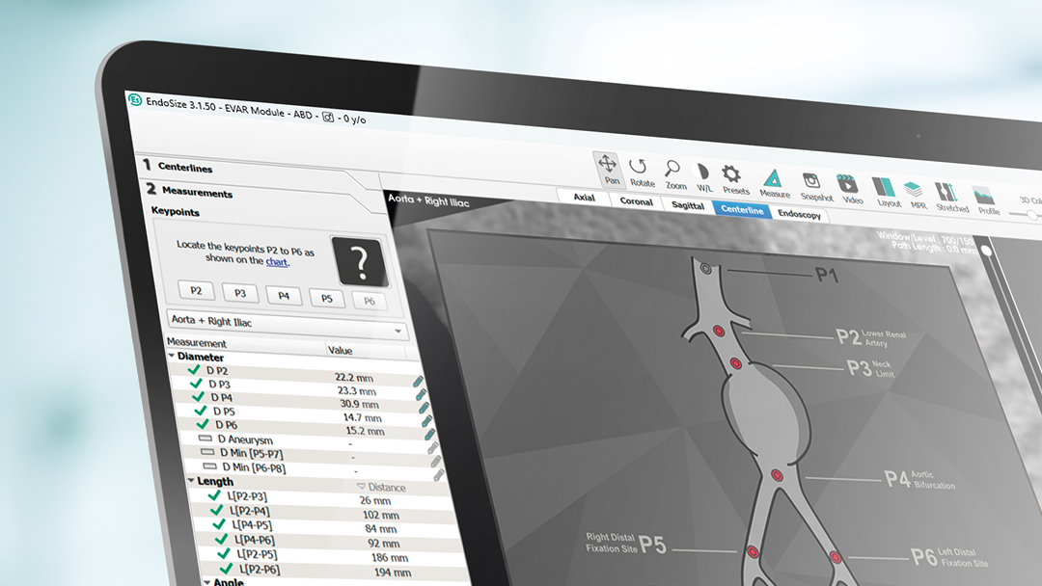Open the Aorta + Right Iliac dropdown
This screenshot has height=586, width=1042.
(287, 325)
